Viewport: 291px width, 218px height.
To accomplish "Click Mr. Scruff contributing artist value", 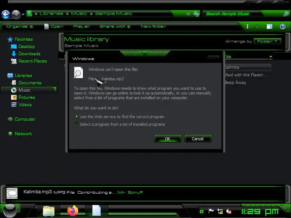I will 130,193.
